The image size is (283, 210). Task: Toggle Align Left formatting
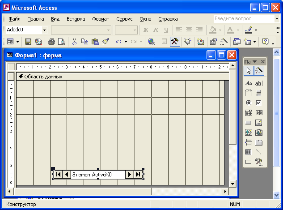(x=179, y=30)
